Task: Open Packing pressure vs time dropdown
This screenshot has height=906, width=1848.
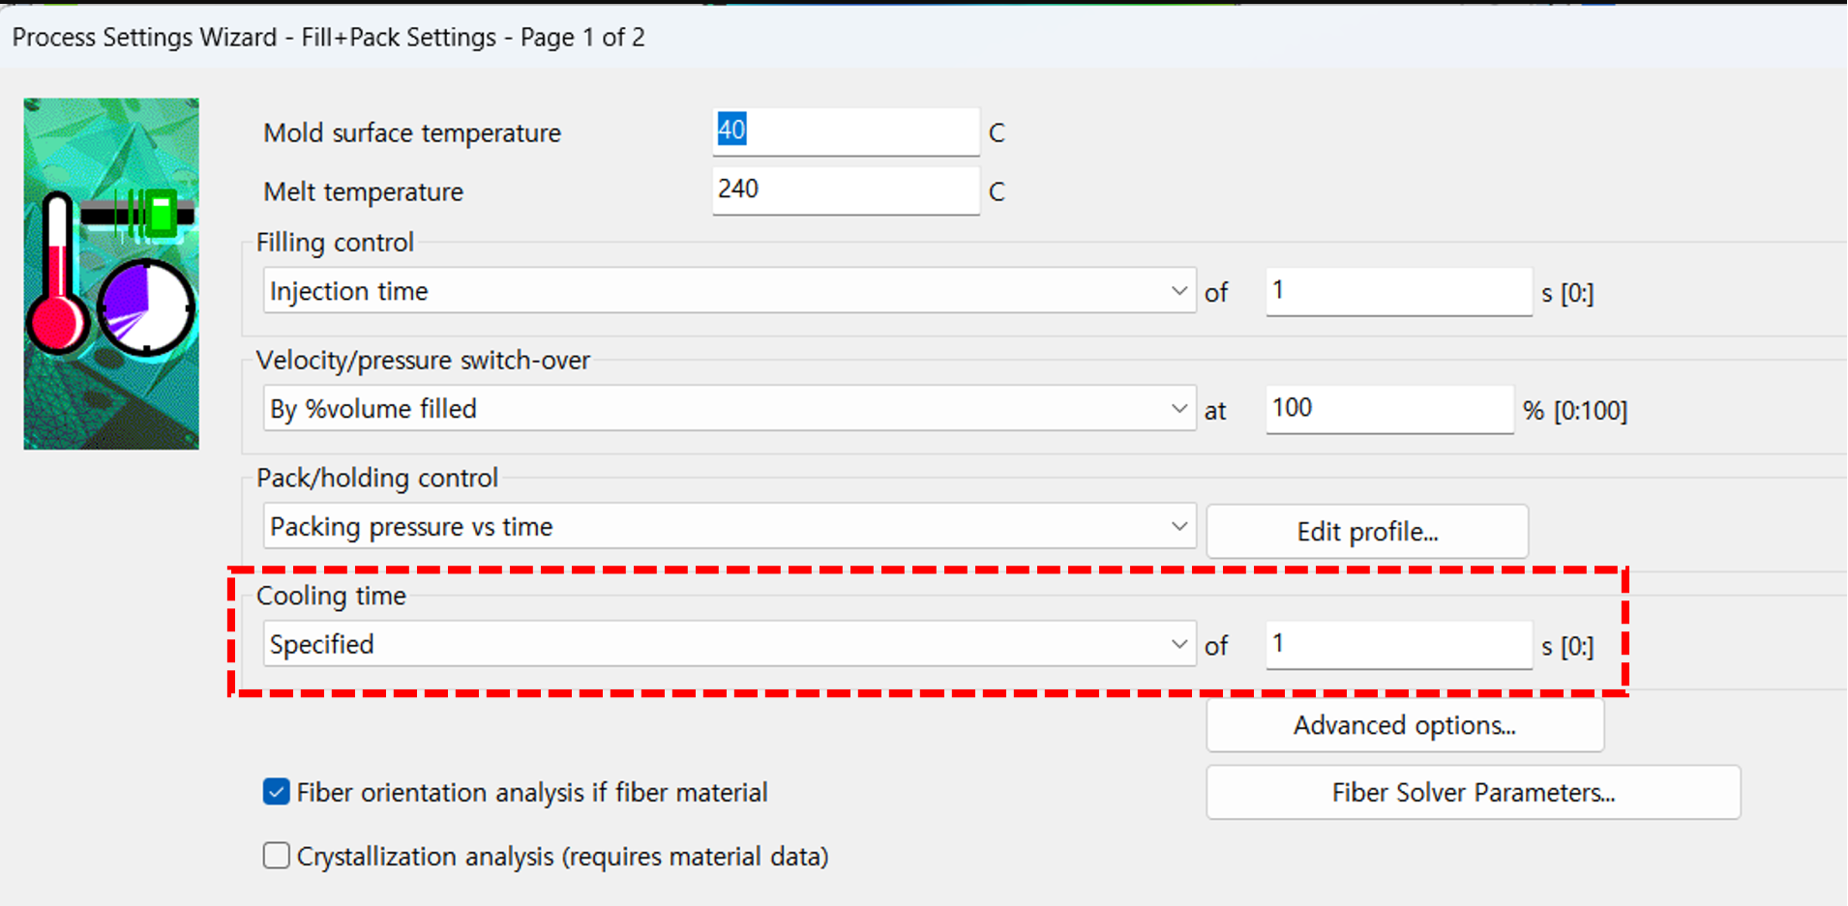Action: pyautogui.click(x=730, y=527)
